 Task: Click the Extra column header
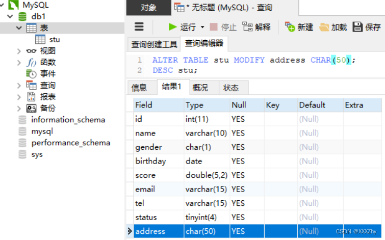coord(363,105)
